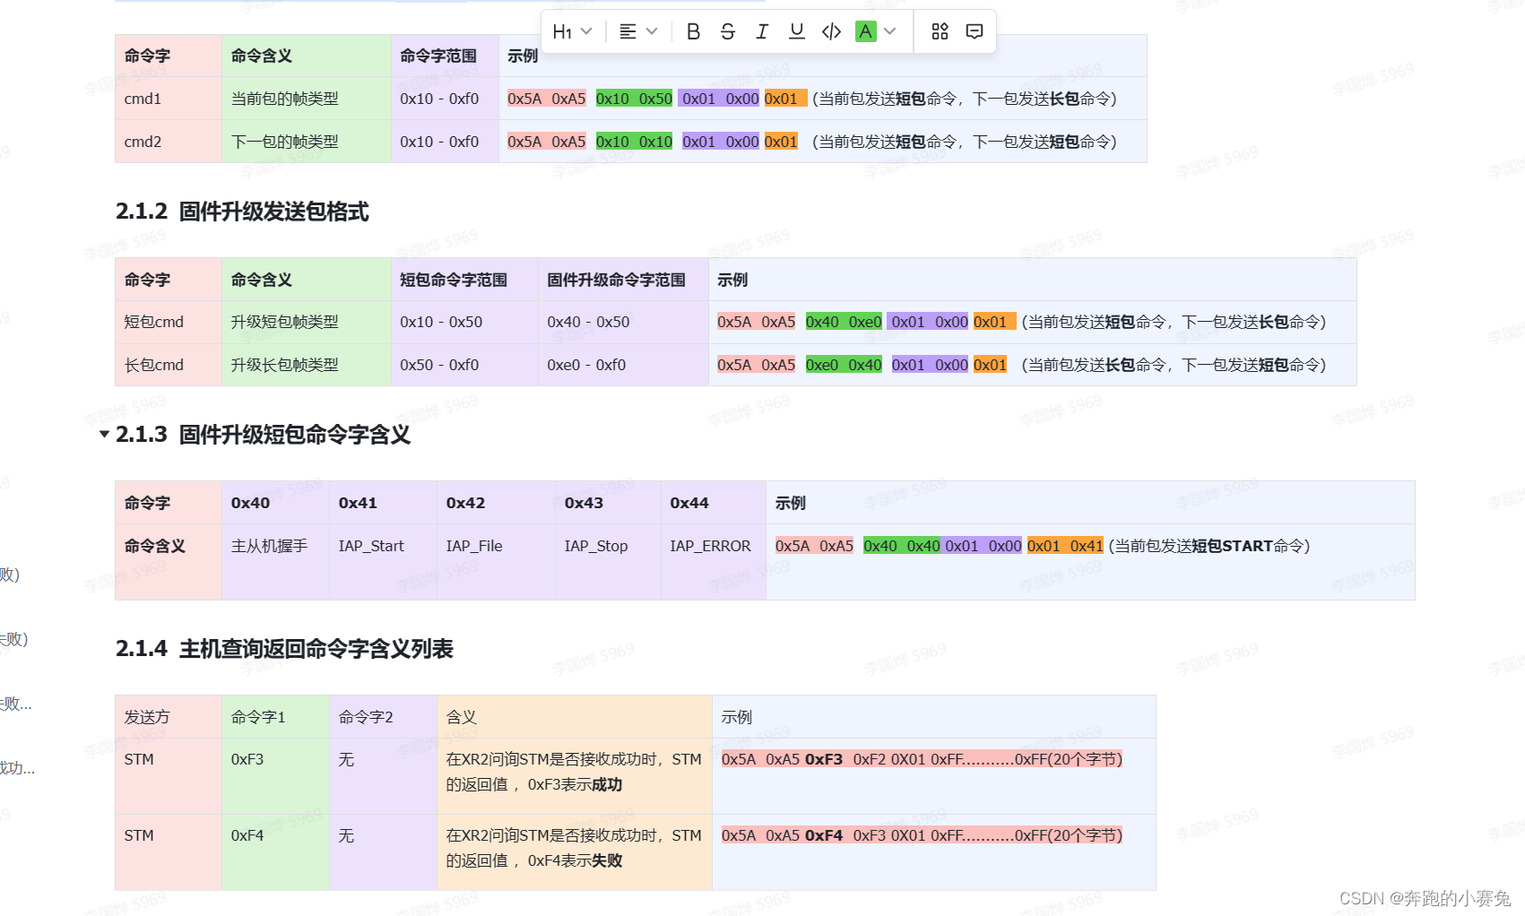This screenshot has height=916, width=1525.
Task: Click the 0xF3 command cell
Action: [275, 776]
